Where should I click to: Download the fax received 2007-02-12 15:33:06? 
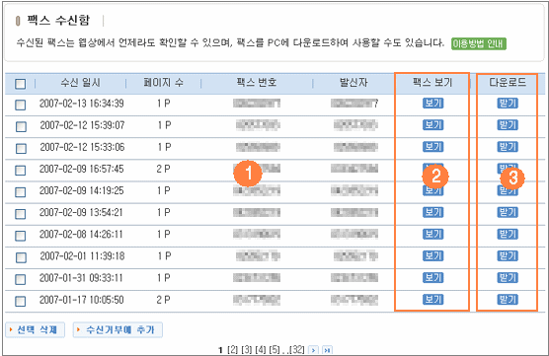click(508, 147)
